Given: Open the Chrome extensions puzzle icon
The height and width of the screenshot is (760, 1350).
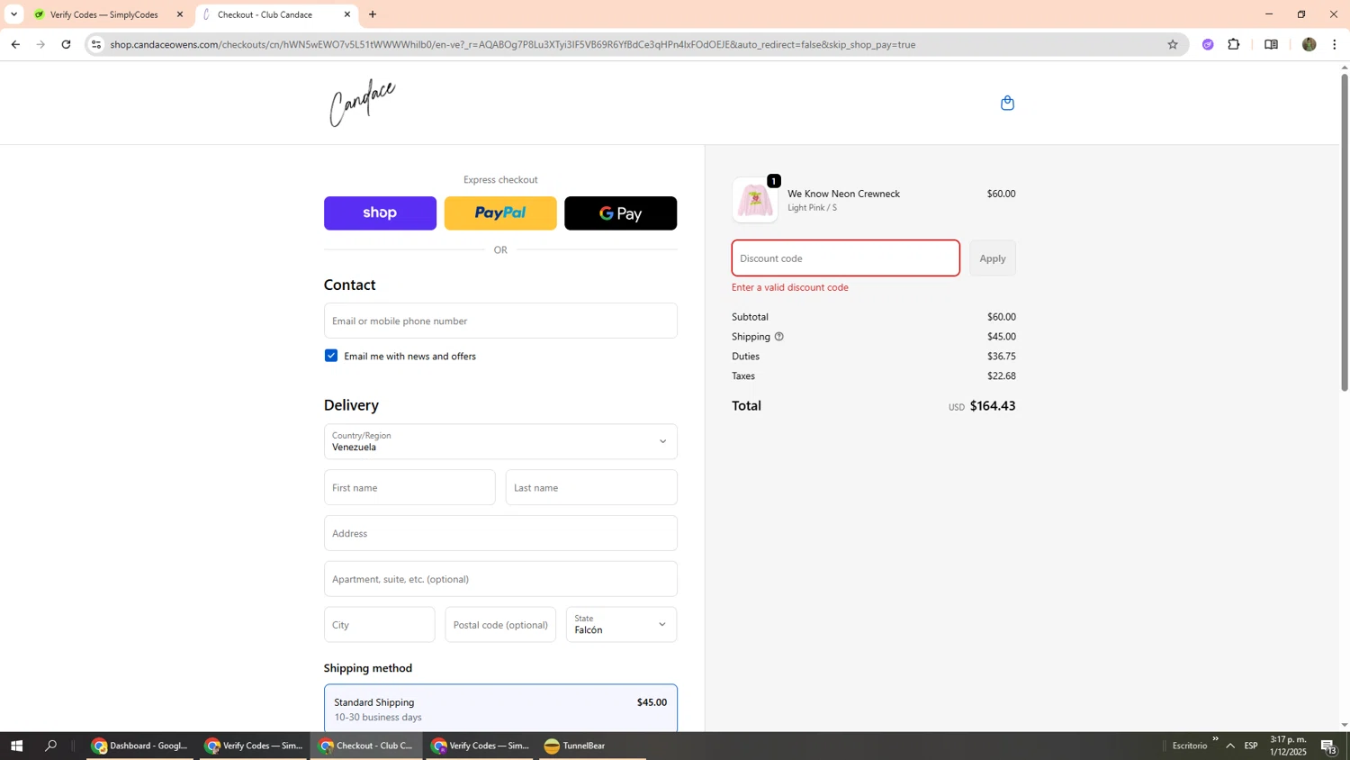Looking at the screenshot, I should coord(1234,44).
